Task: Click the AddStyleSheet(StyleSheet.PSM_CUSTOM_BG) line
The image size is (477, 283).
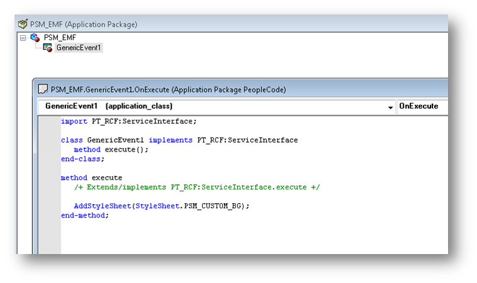Action: pyautogui.click(x=162, y=206)
